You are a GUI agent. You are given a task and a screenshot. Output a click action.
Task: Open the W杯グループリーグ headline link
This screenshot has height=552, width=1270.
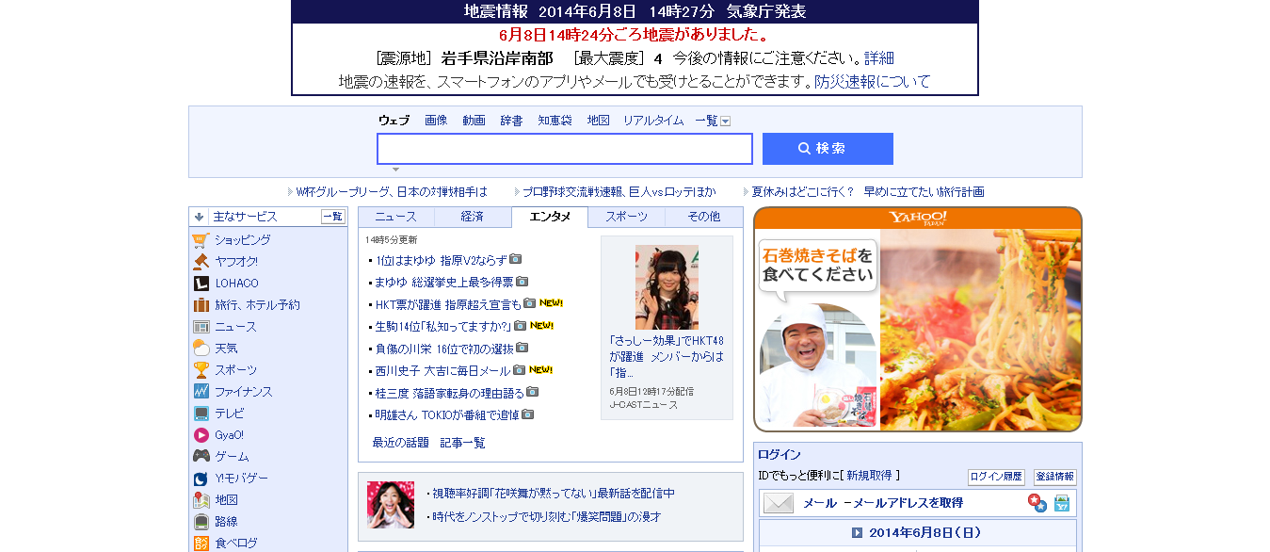click(x=392, y=192)
